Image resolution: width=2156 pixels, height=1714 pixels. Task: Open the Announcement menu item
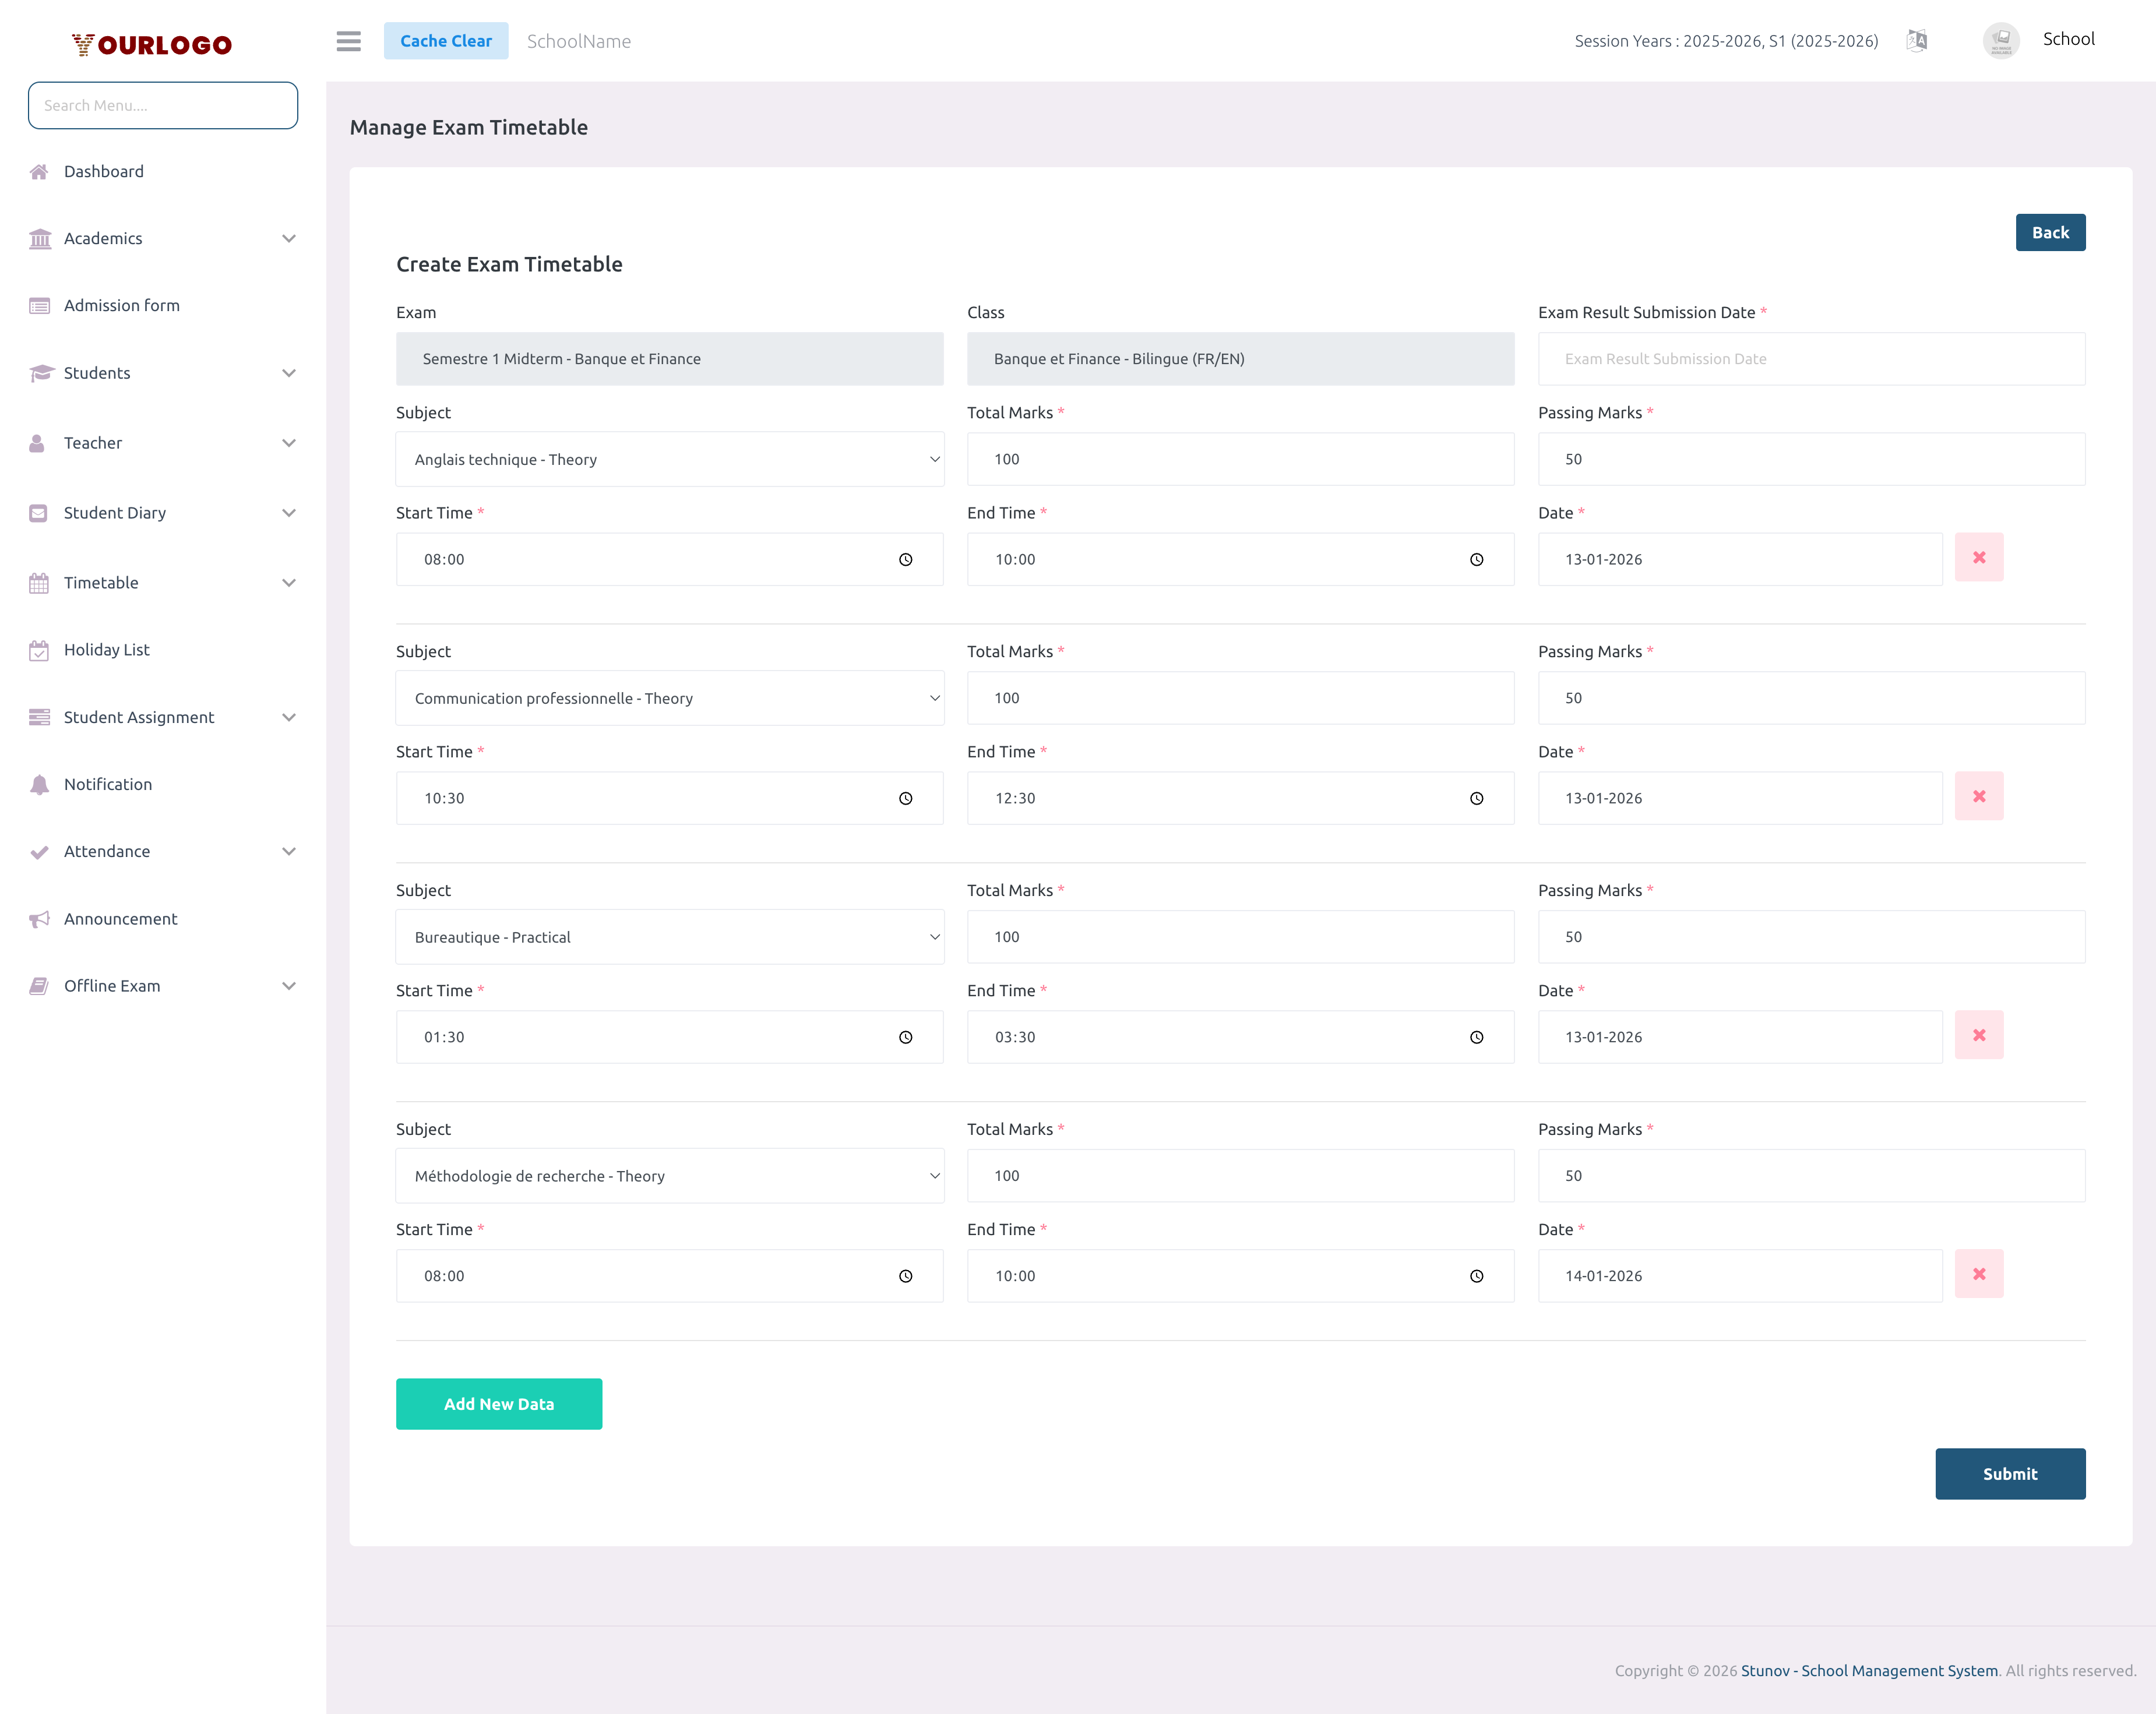coord(121,919)
